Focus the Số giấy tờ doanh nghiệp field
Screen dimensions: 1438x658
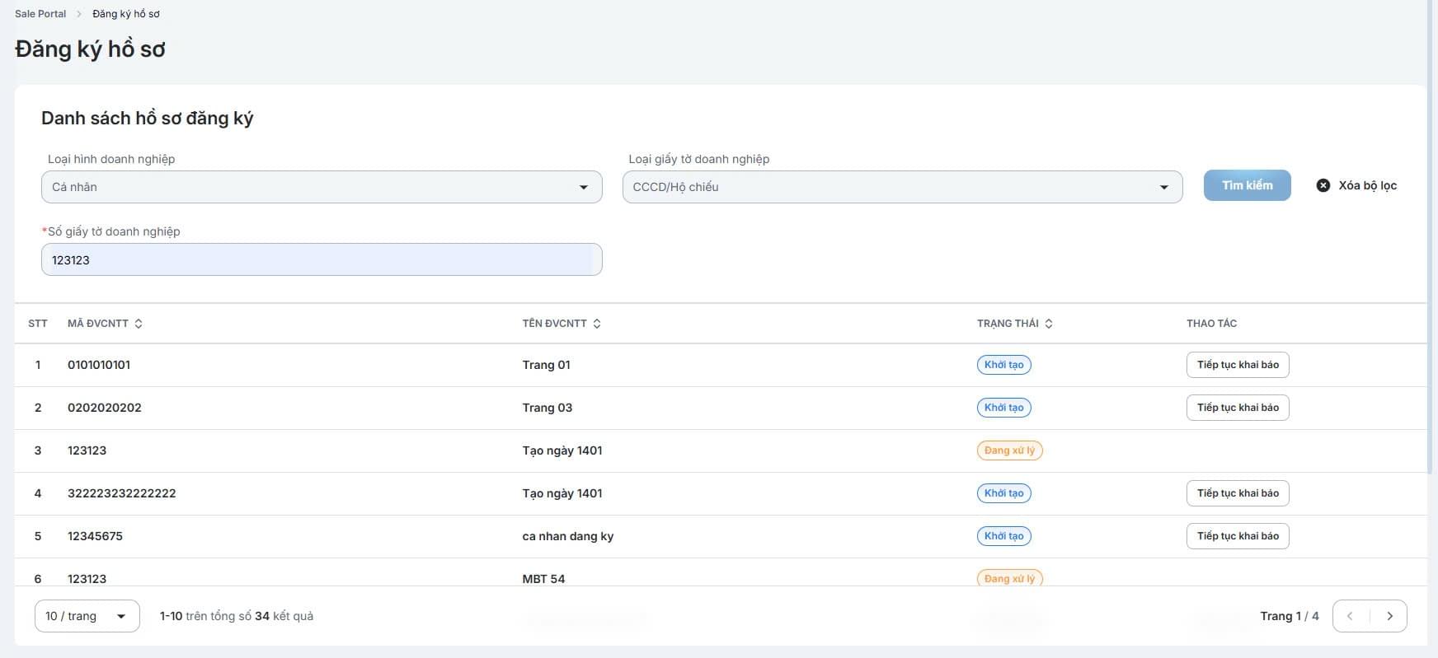pyautogui.click(x=322, y=260)
